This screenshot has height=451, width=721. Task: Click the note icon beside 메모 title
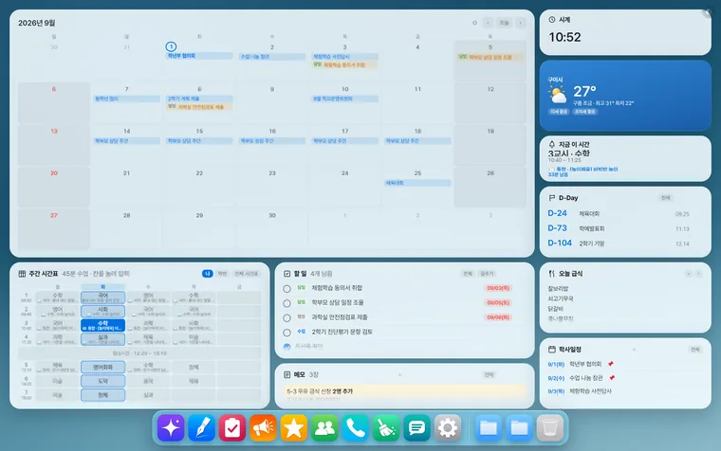287,375
